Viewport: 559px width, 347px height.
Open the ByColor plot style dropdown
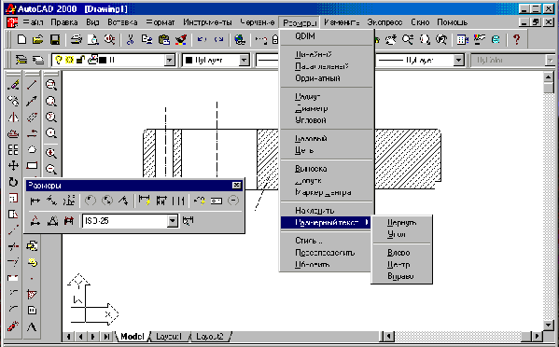[x=550, y=61]
